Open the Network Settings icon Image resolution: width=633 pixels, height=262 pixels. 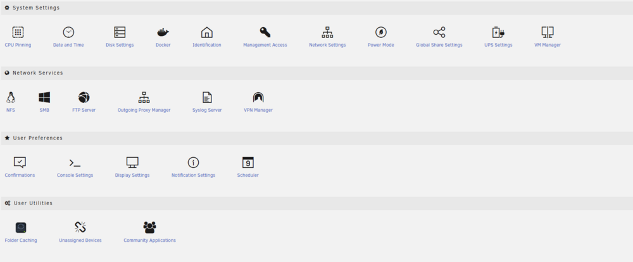click(x=327, y=32)
